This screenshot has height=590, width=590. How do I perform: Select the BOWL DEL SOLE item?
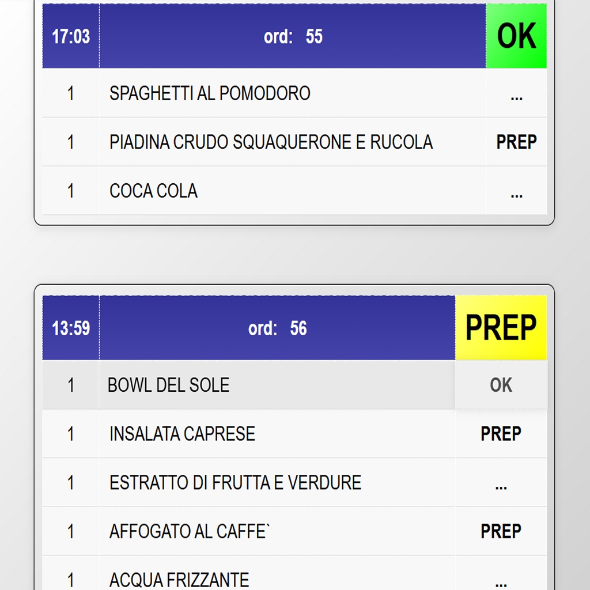point(168,385)
